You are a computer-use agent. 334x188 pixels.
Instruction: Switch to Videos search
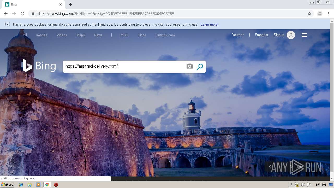coord(62,35)
